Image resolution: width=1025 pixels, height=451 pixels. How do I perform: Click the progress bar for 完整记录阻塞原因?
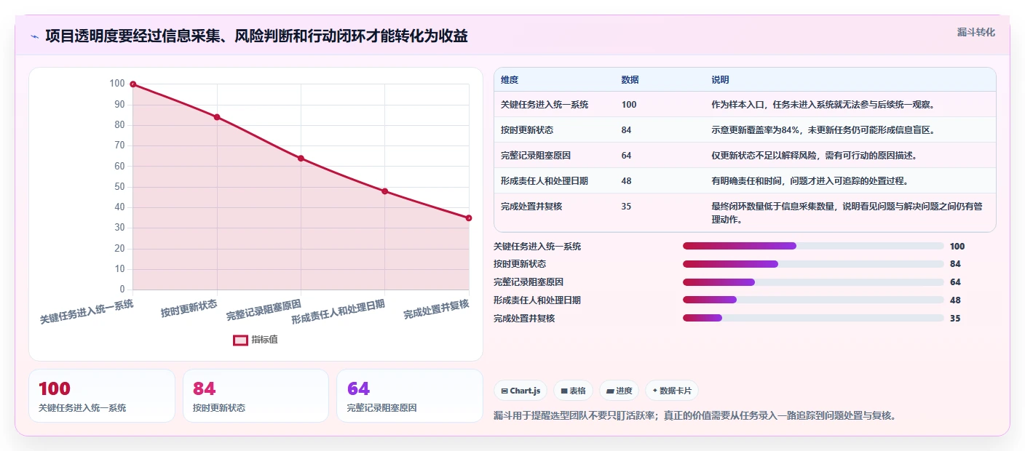[813, 282]
